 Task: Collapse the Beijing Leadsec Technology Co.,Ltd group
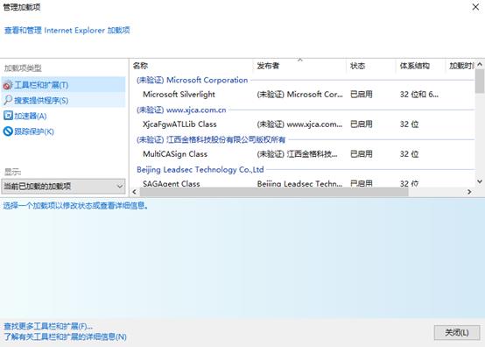click(200, 170)
